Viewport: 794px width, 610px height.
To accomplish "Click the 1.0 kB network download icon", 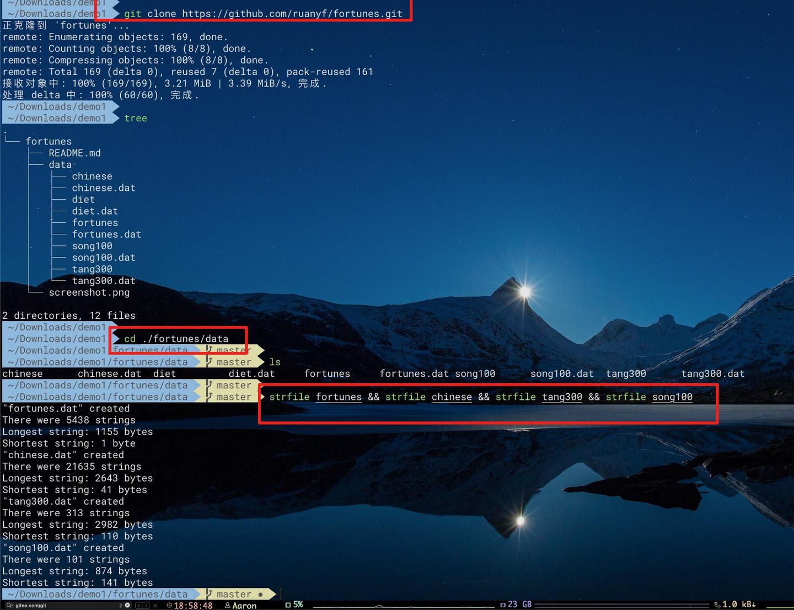I will pos(717,604).
